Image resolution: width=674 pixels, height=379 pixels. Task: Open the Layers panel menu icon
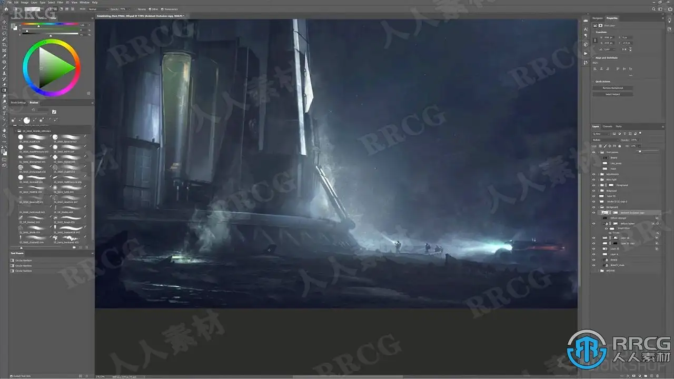(662, 126)
